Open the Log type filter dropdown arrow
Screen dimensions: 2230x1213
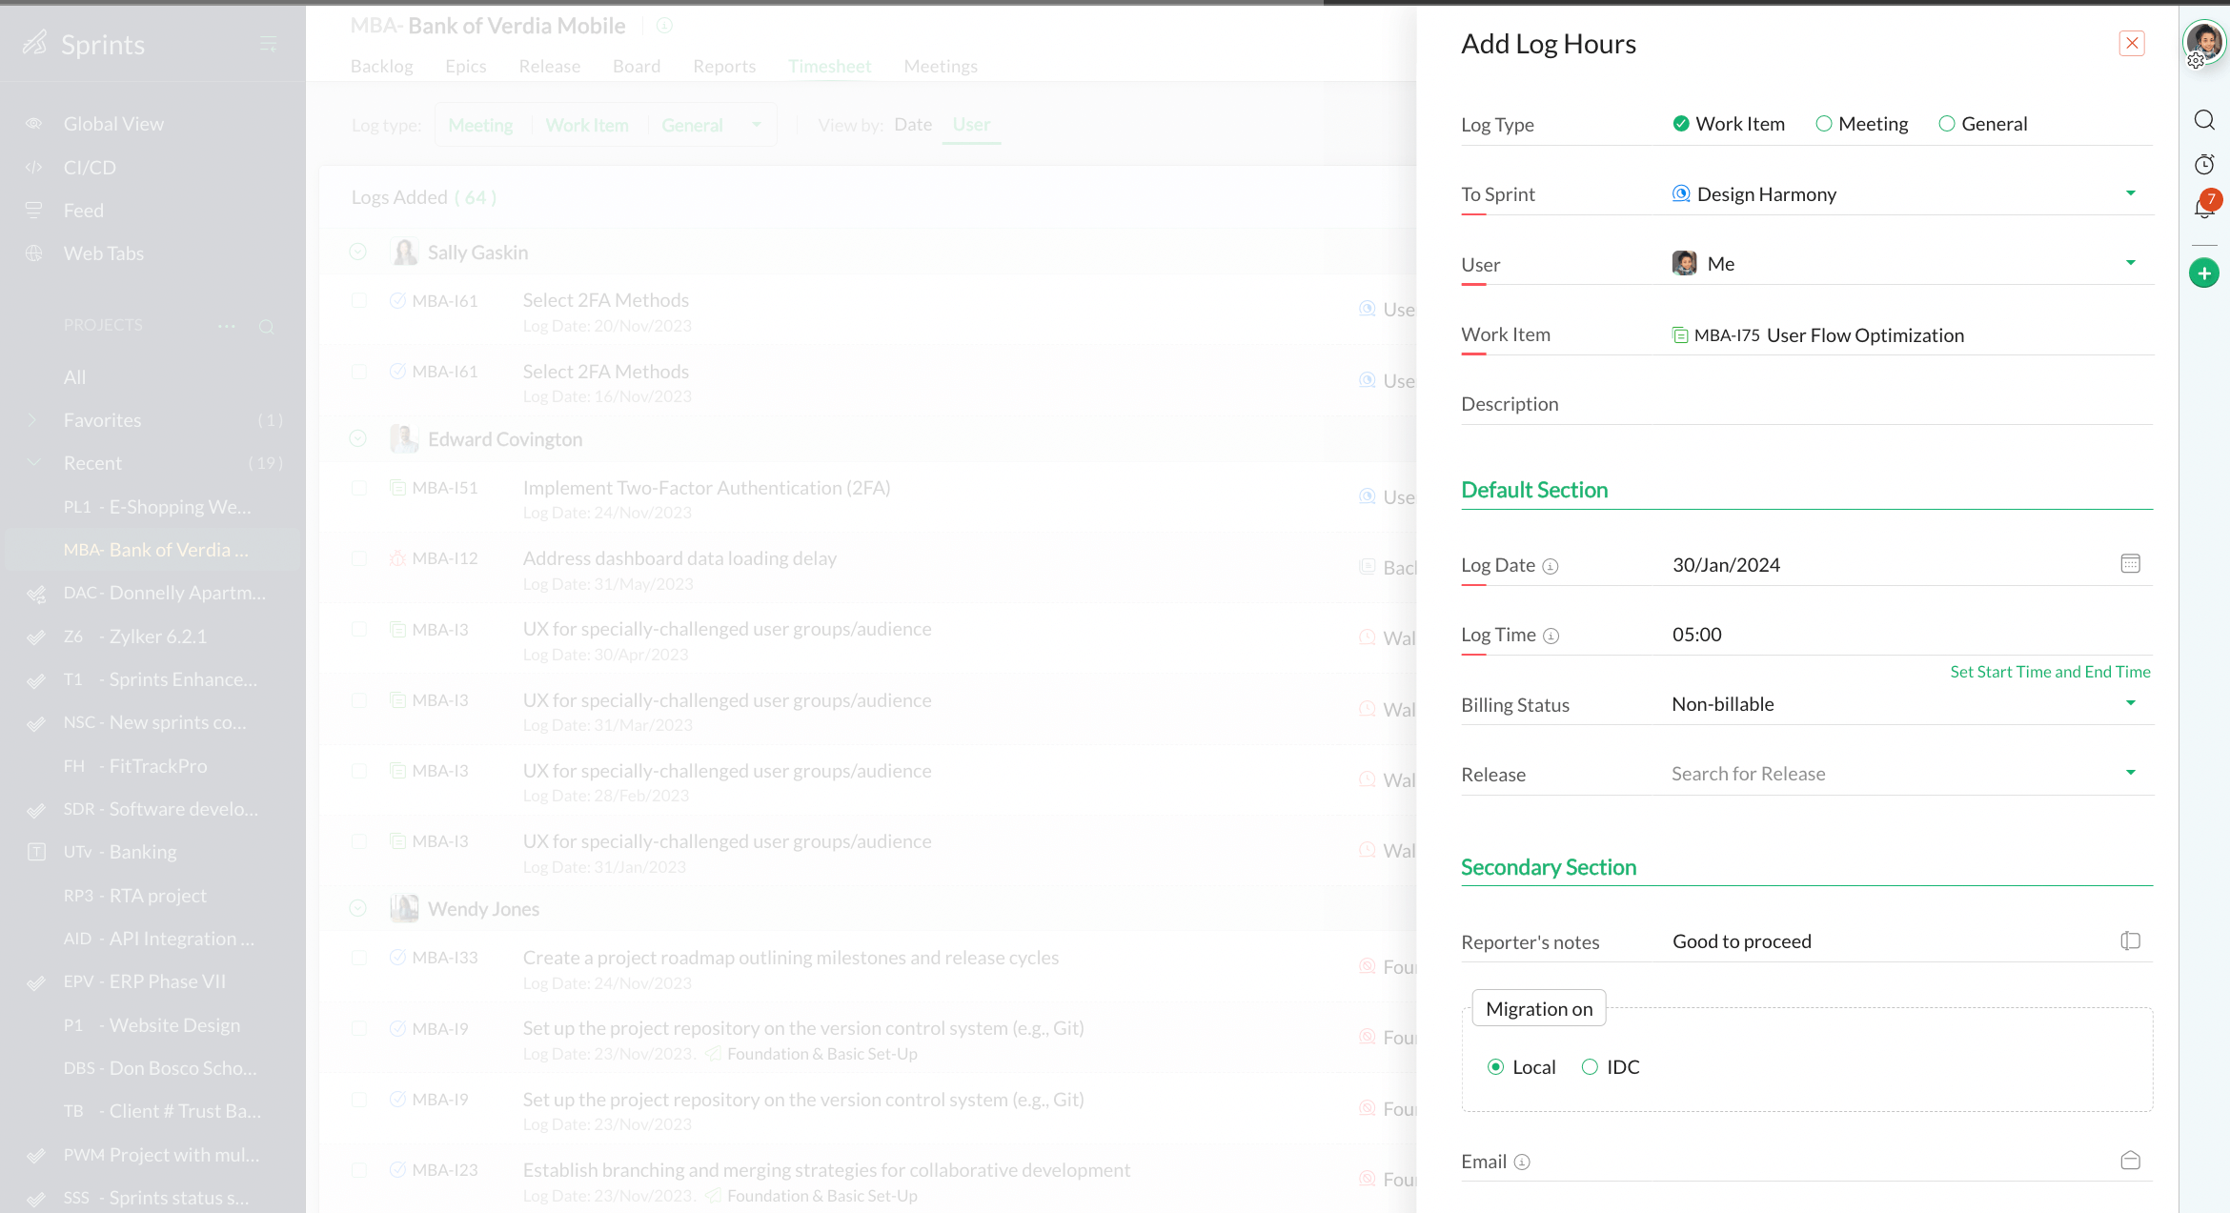(x=757, y=125)
